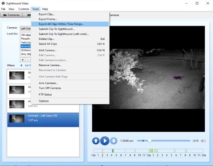Click the Sighthound Video app icon
Screen dimensions: 213x166
click(3, 3)
